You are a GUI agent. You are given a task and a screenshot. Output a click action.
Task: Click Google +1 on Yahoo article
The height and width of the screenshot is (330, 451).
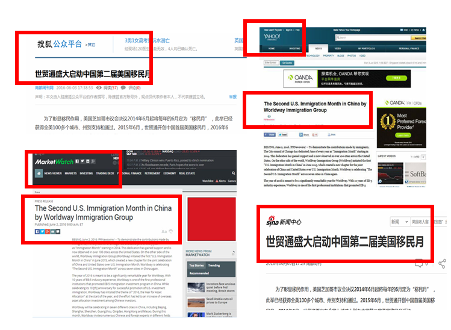[x=315, y=135]
